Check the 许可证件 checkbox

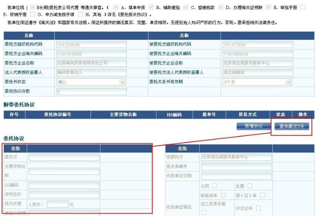tap(258, 208)
